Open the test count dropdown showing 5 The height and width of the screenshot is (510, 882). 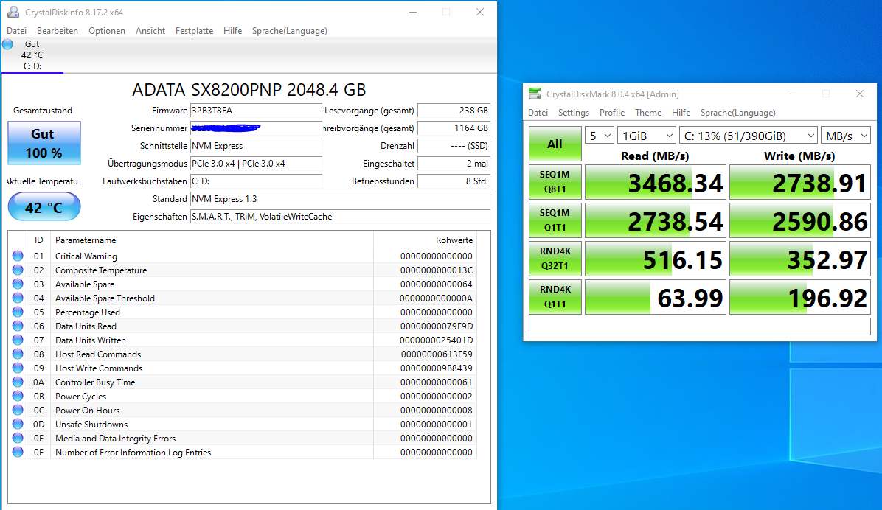(599, 136)
